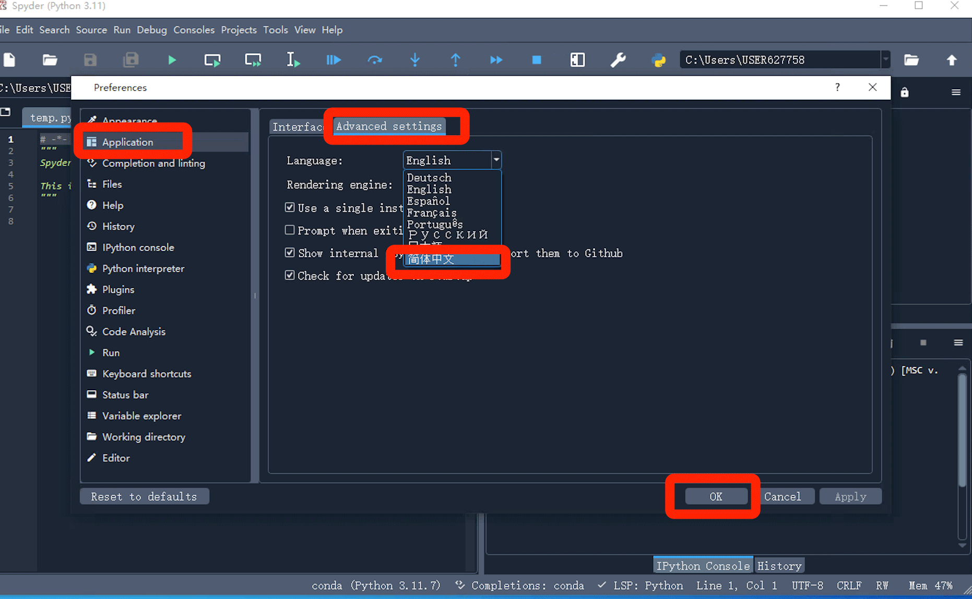Click the Open file folder icon
The image size is (972, 599).
coord(50,60)
